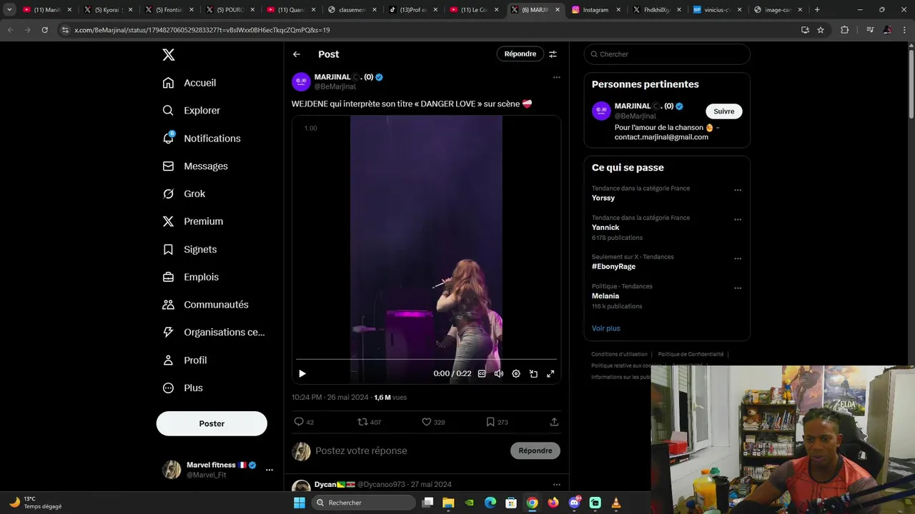Open the Dycan reply's three-dot menu
Screen dimensions: 915x514
[x=557, y=485]
